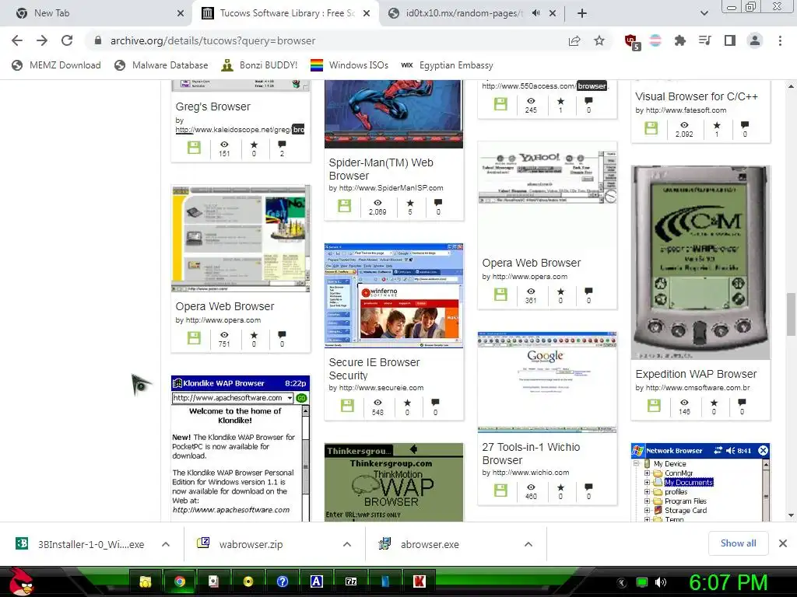Click the Thinkersgroup WAP Browser thumbnail

point(394,482)
